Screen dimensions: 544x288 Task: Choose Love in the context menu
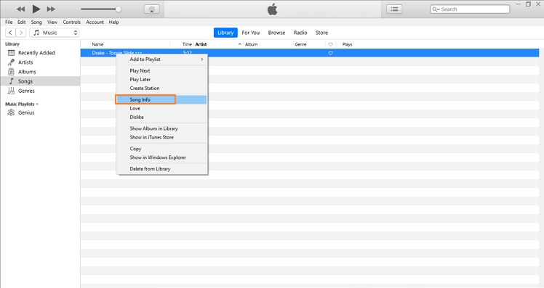(x=162, y=108)
